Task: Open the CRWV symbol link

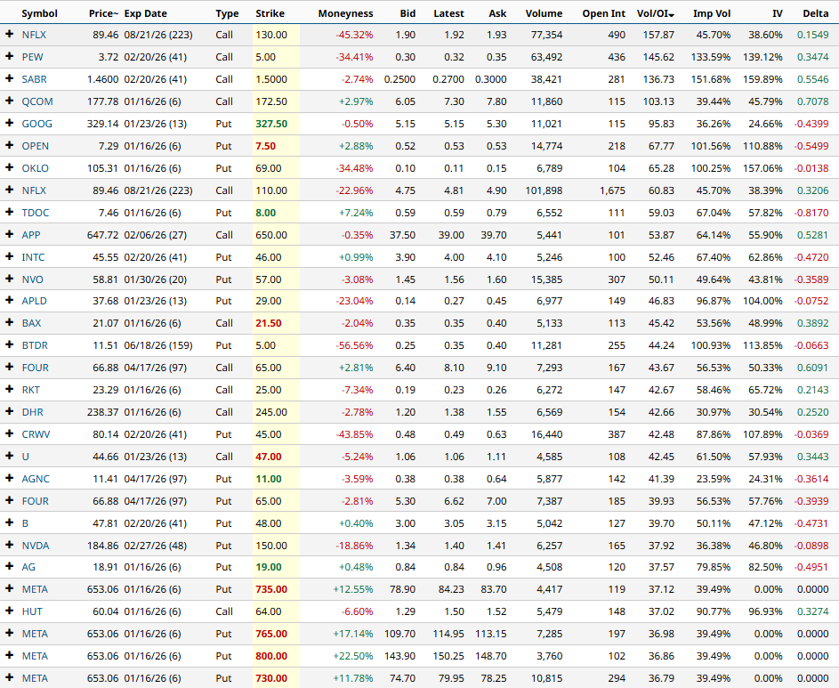Action: (36, 434)
